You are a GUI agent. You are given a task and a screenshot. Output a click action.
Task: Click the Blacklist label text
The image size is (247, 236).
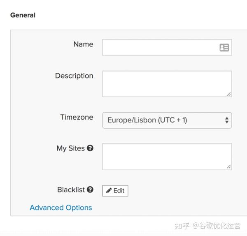pyautogui.click(x=71, y=190)
